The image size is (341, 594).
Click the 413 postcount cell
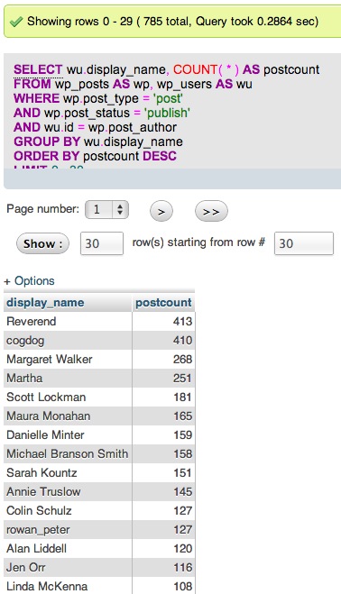pos(163,321)
